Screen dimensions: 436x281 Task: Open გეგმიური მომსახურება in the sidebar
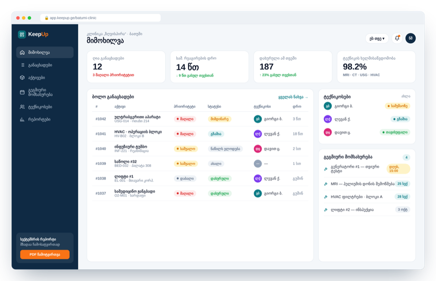coord(45,92)
